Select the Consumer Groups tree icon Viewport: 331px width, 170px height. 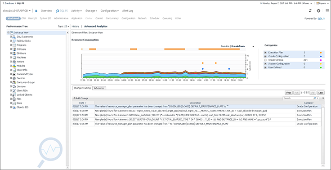coord(14,82)
